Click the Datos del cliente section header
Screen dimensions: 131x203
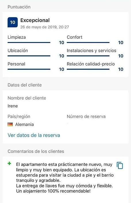[x=25, y=85]
